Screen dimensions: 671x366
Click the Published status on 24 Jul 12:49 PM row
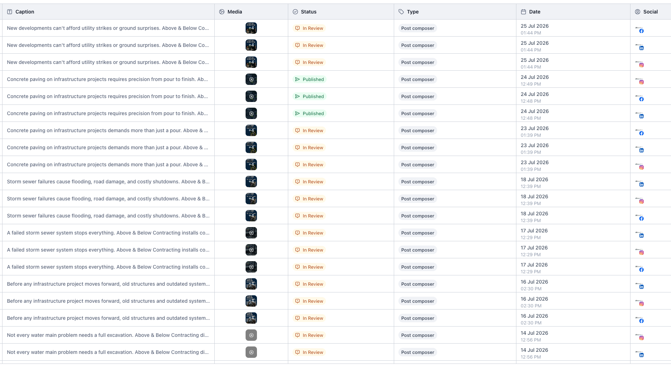click(310, 79)
